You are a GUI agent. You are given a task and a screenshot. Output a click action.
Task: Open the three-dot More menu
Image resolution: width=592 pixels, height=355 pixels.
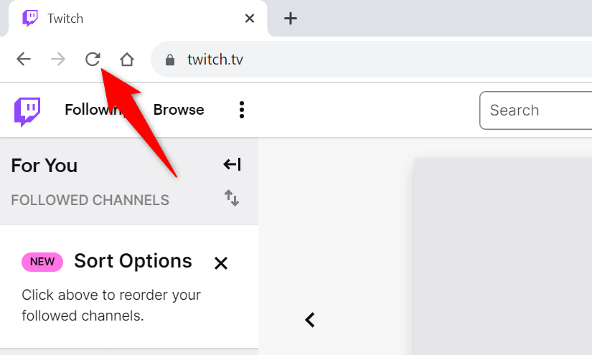point(242,110)
